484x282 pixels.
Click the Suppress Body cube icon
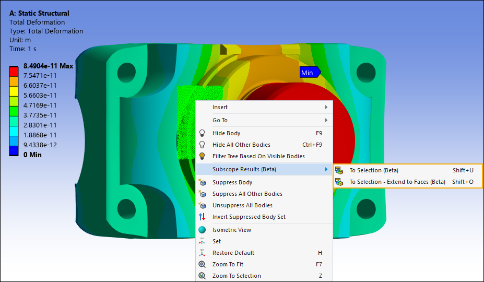point(202,182)
